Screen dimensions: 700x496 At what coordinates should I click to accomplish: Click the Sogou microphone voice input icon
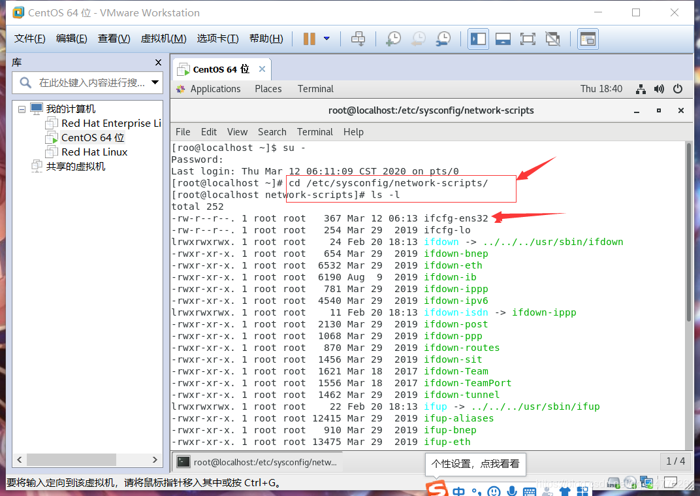pos(511,491)
